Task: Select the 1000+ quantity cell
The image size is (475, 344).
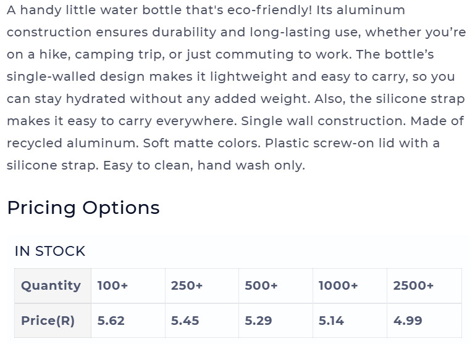Action: [x=350, y=285]
